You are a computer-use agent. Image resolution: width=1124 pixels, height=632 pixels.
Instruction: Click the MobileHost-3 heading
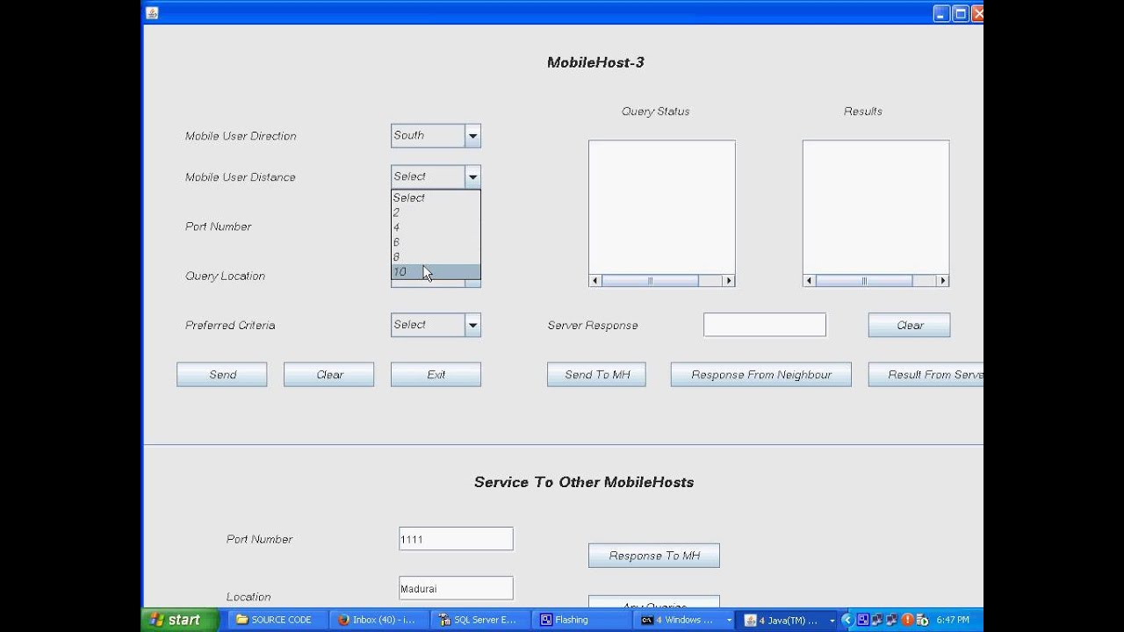pos(595,62)
